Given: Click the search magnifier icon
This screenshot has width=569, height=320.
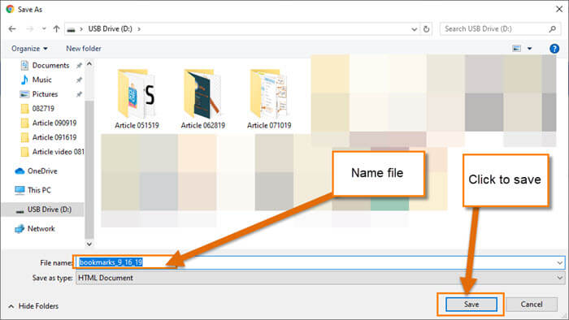Looking at the screenshot, I should (552, 28).
